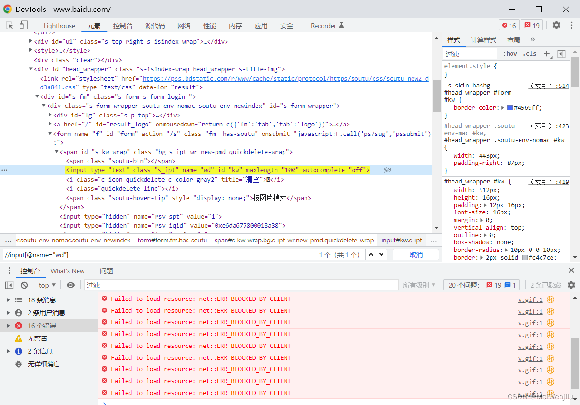Image resolution: width=580 pixels, height=405 pixels.
Task: Switch to the 计算样式 tab
Action: pyautogui.click(x=483, y=40)
